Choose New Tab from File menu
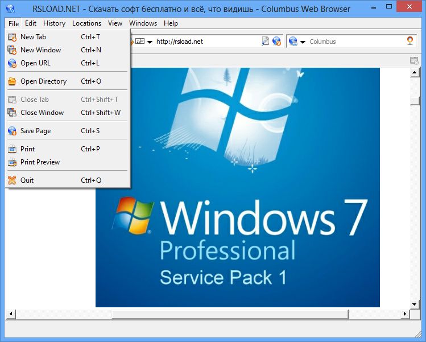Screen dimensions: 426x342 [67, 36]
